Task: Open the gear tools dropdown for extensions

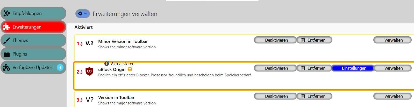Action: (82, 14)
